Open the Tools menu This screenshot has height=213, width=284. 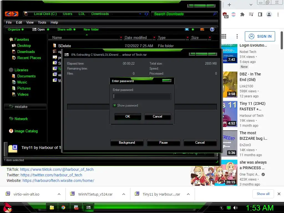[x=42, y=22]
